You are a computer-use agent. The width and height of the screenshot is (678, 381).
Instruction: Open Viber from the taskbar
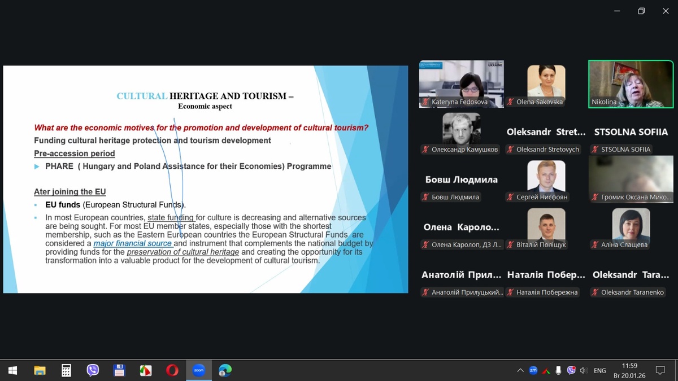pyautogui.click(x=93, y=370)
